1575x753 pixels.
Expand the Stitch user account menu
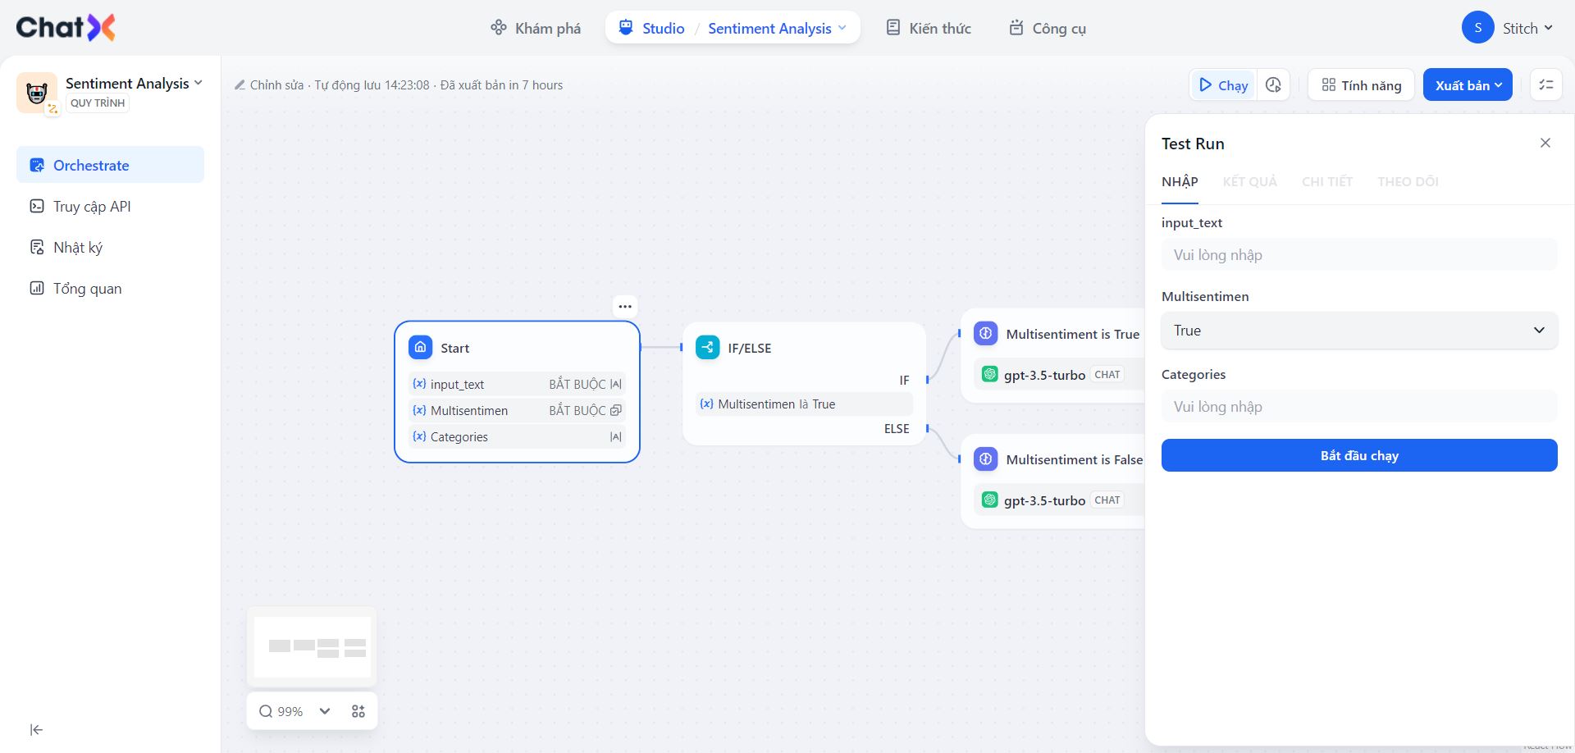click(x=1508, y=28)
